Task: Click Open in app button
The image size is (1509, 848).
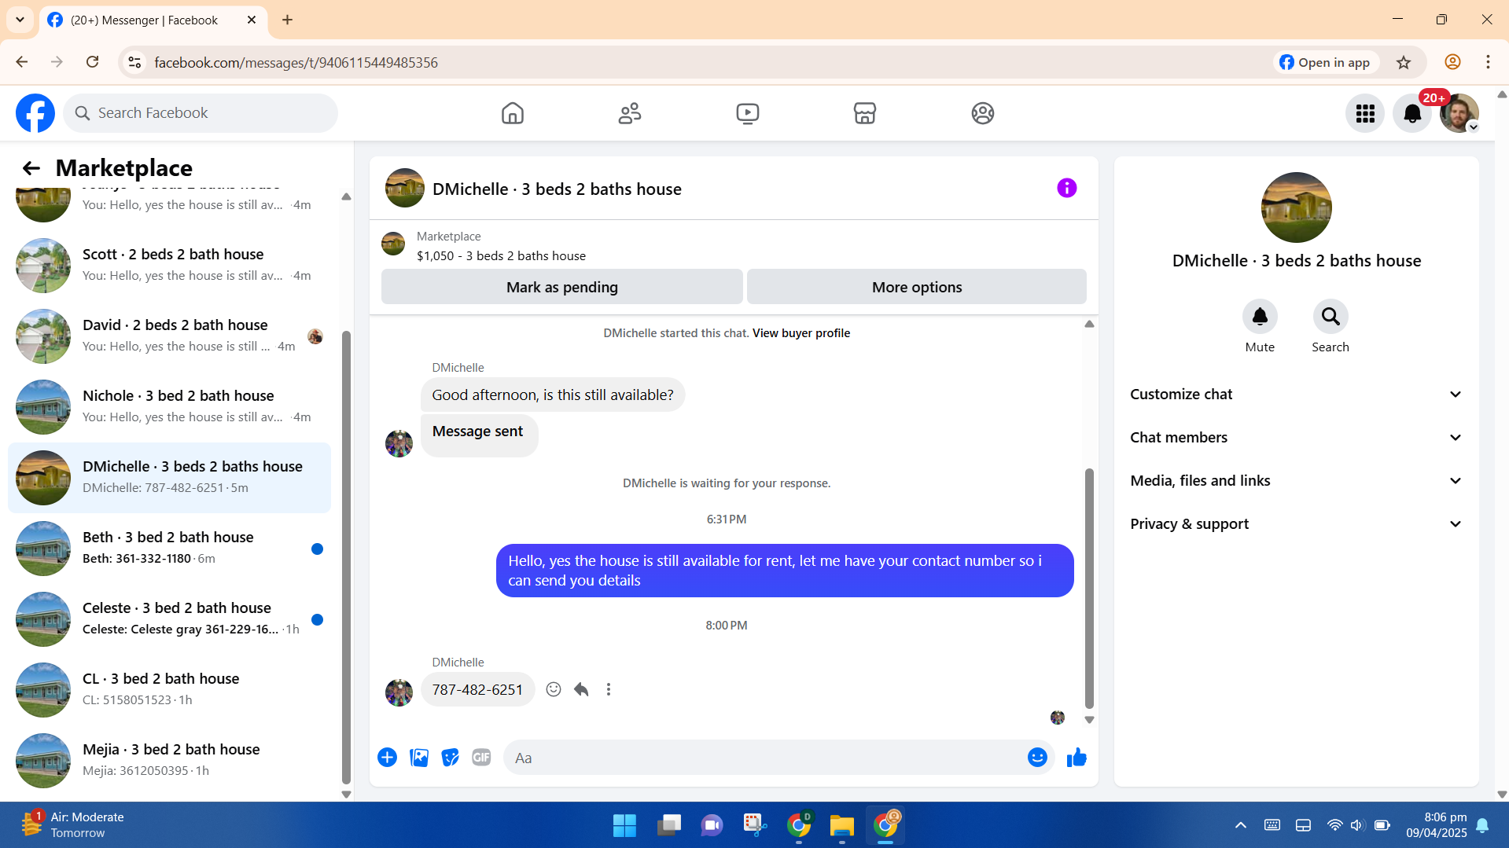Action: click(x=1325, y=62)
